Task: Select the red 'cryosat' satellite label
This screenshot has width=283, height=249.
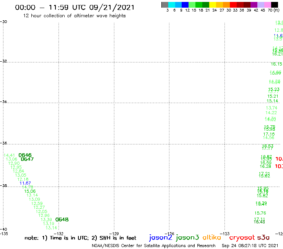Action: coord(242,238)
